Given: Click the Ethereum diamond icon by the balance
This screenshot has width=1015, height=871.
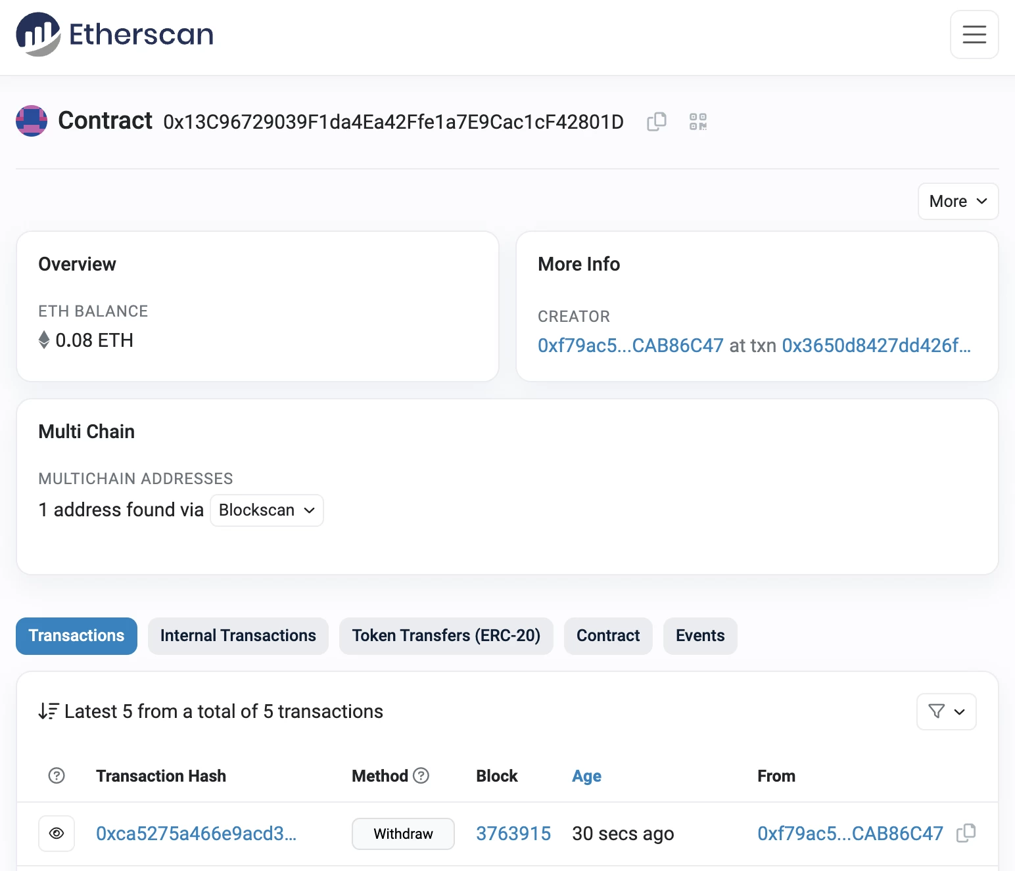Looking at the screenshot, I should 44,340.
